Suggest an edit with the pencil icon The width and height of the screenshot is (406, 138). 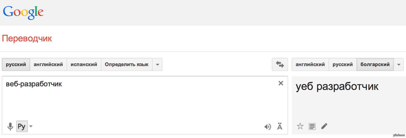(x=324, y=126)
